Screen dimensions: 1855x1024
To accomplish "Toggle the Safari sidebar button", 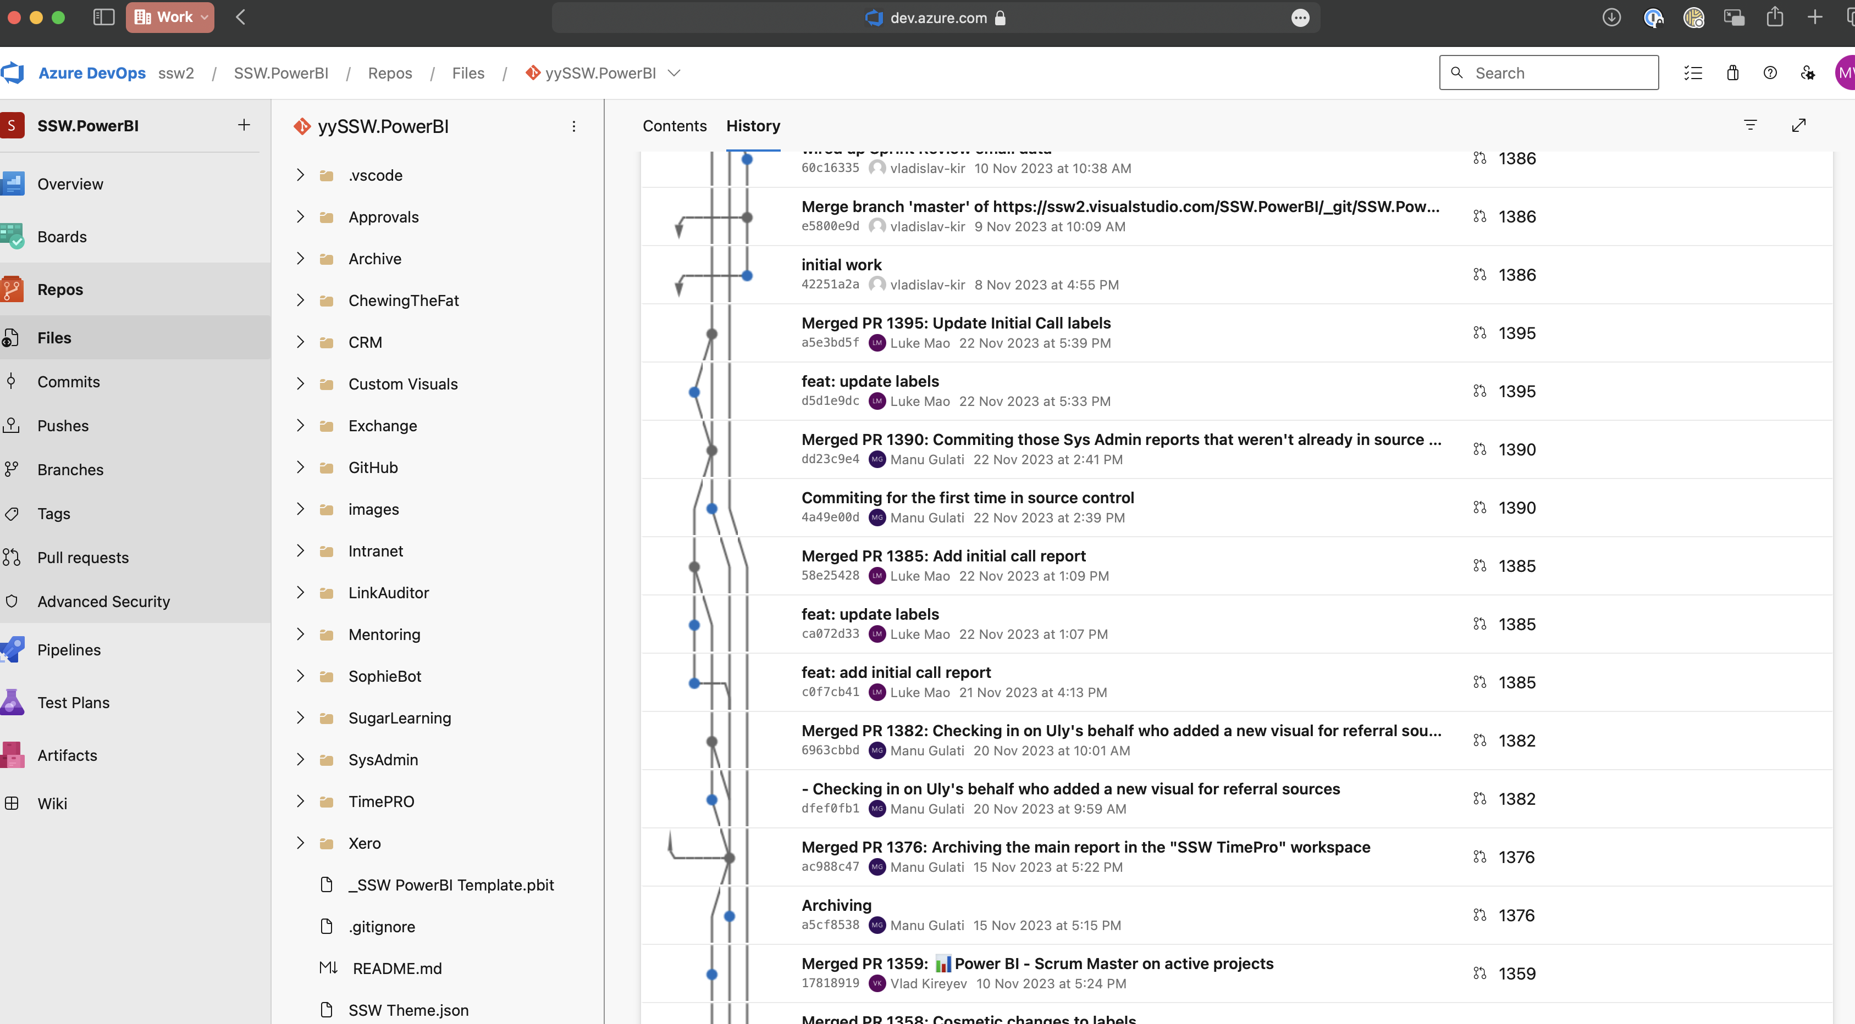I will click(x=104, y=17).
